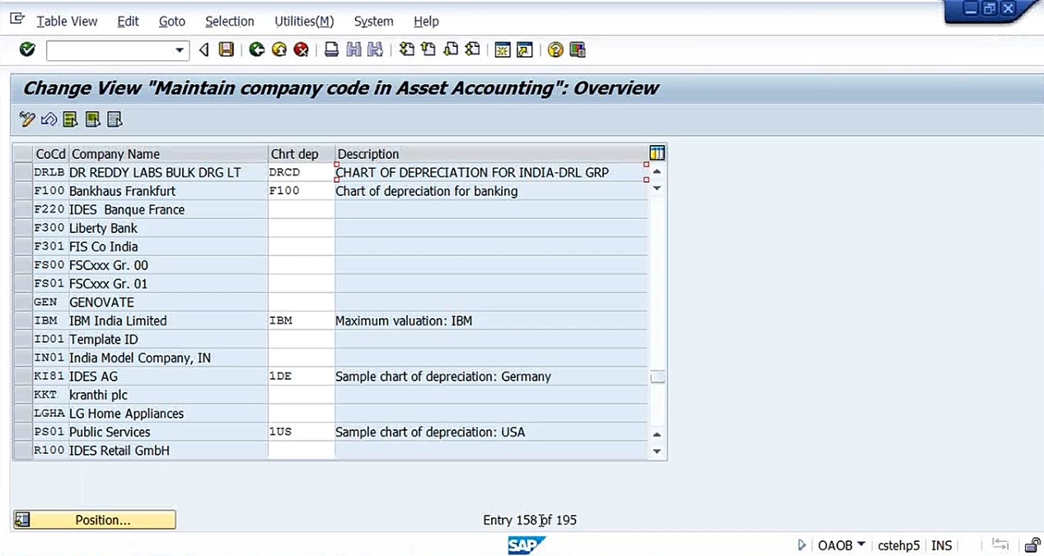1044x556 pixels.
Task: Open the Help menu
Action: (426, 21)
